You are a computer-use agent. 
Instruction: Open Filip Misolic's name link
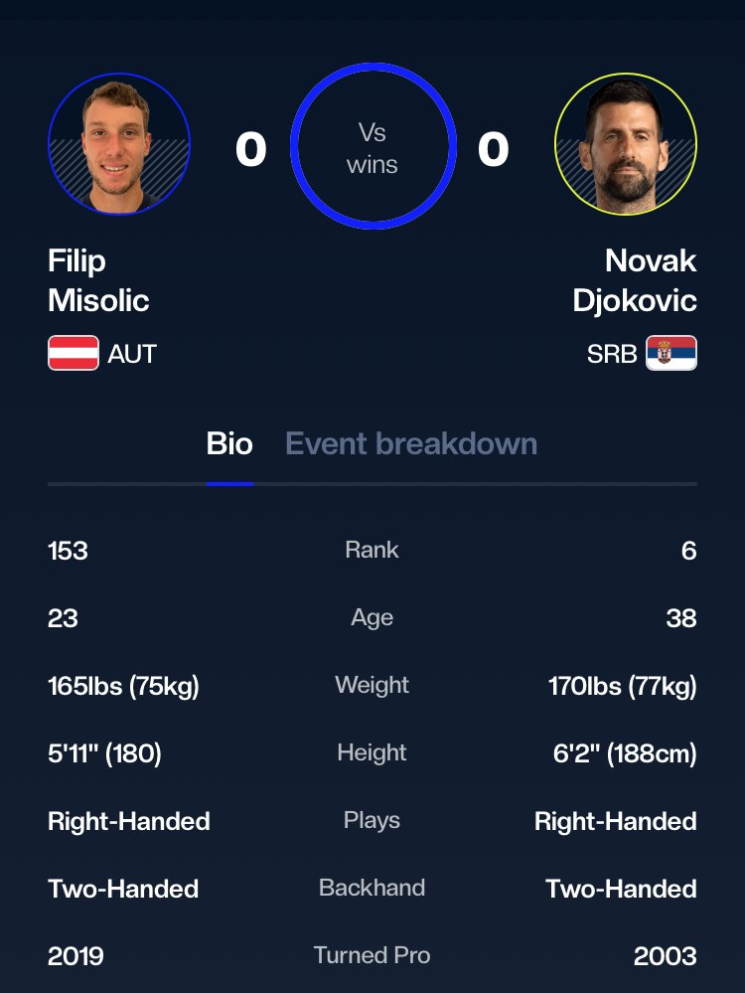[98, 280]
